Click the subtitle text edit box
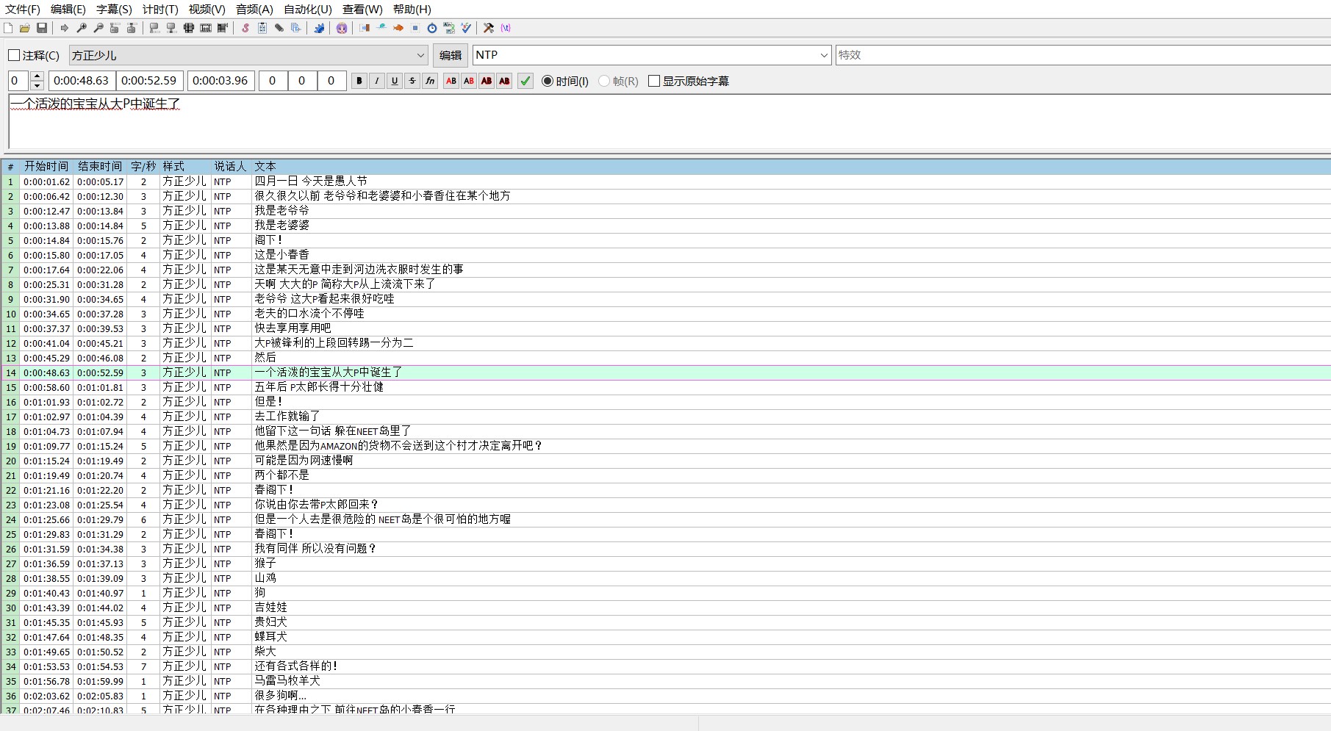 670,122
